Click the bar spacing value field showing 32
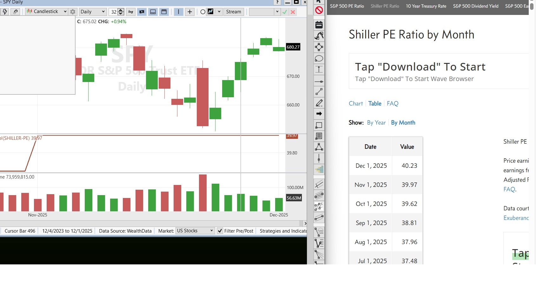This screenshot has height=286, width=536. coord(114,12)
